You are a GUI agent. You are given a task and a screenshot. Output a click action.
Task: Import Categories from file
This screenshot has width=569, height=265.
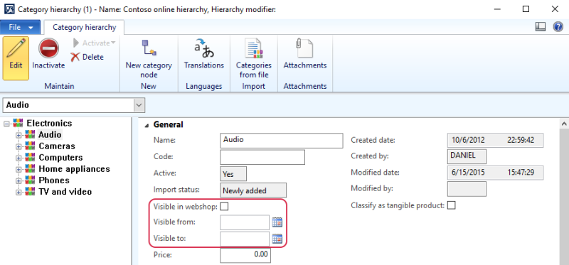(254, 48)
